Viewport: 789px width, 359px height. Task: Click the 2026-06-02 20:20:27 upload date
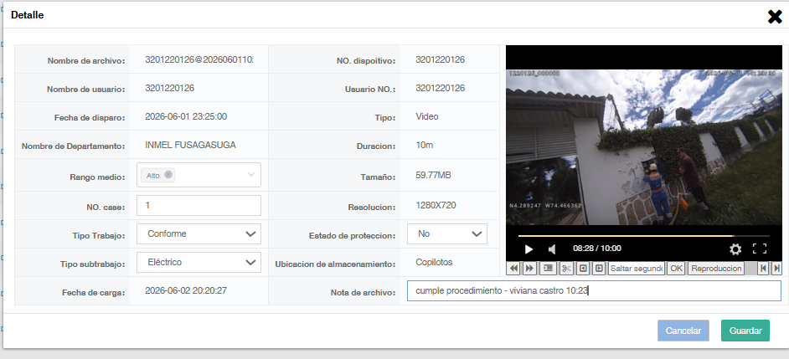(x=186, y=290)
